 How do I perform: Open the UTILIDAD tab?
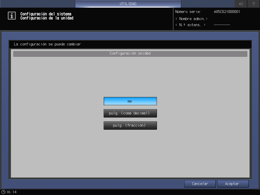(128, 4)
